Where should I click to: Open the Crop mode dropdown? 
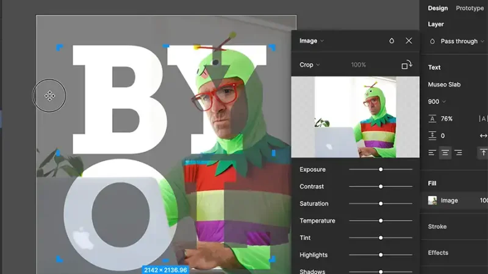pyautogui.click(x=309, y=65)
